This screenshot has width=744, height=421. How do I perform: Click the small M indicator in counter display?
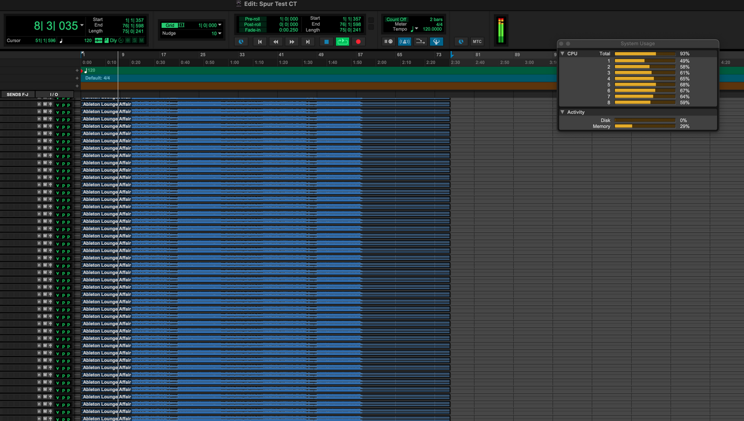pos(141,40)
